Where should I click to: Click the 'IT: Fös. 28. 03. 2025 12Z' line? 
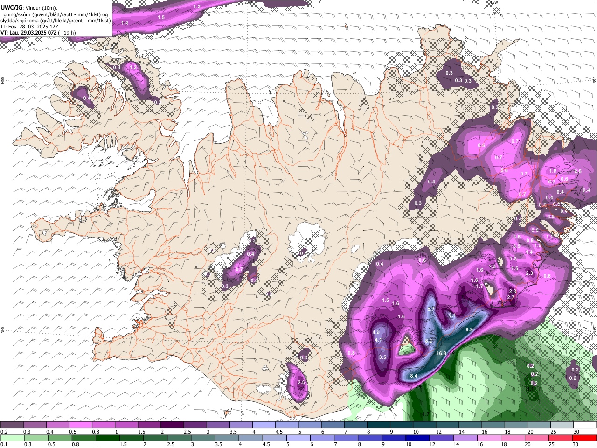[29, 27]
